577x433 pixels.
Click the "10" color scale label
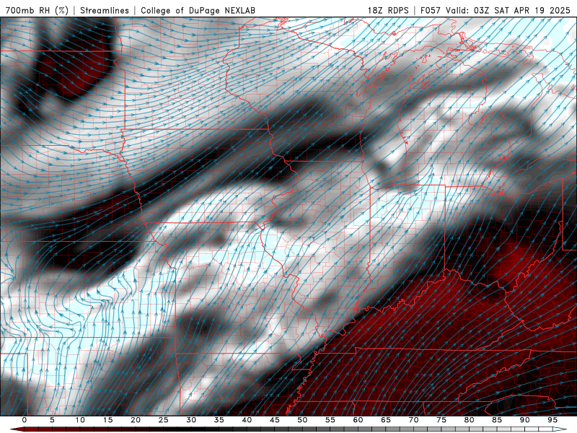(x=80, y=420)
